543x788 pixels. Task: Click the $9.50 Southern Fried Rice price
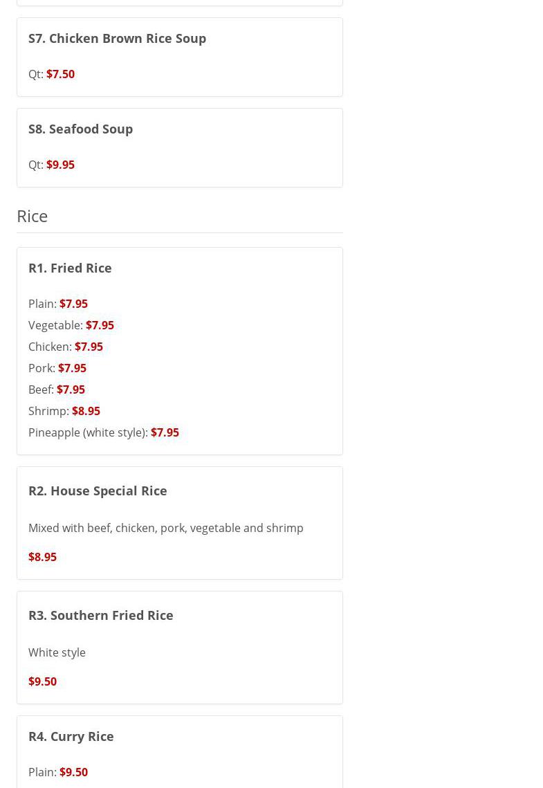coord(42,681)
